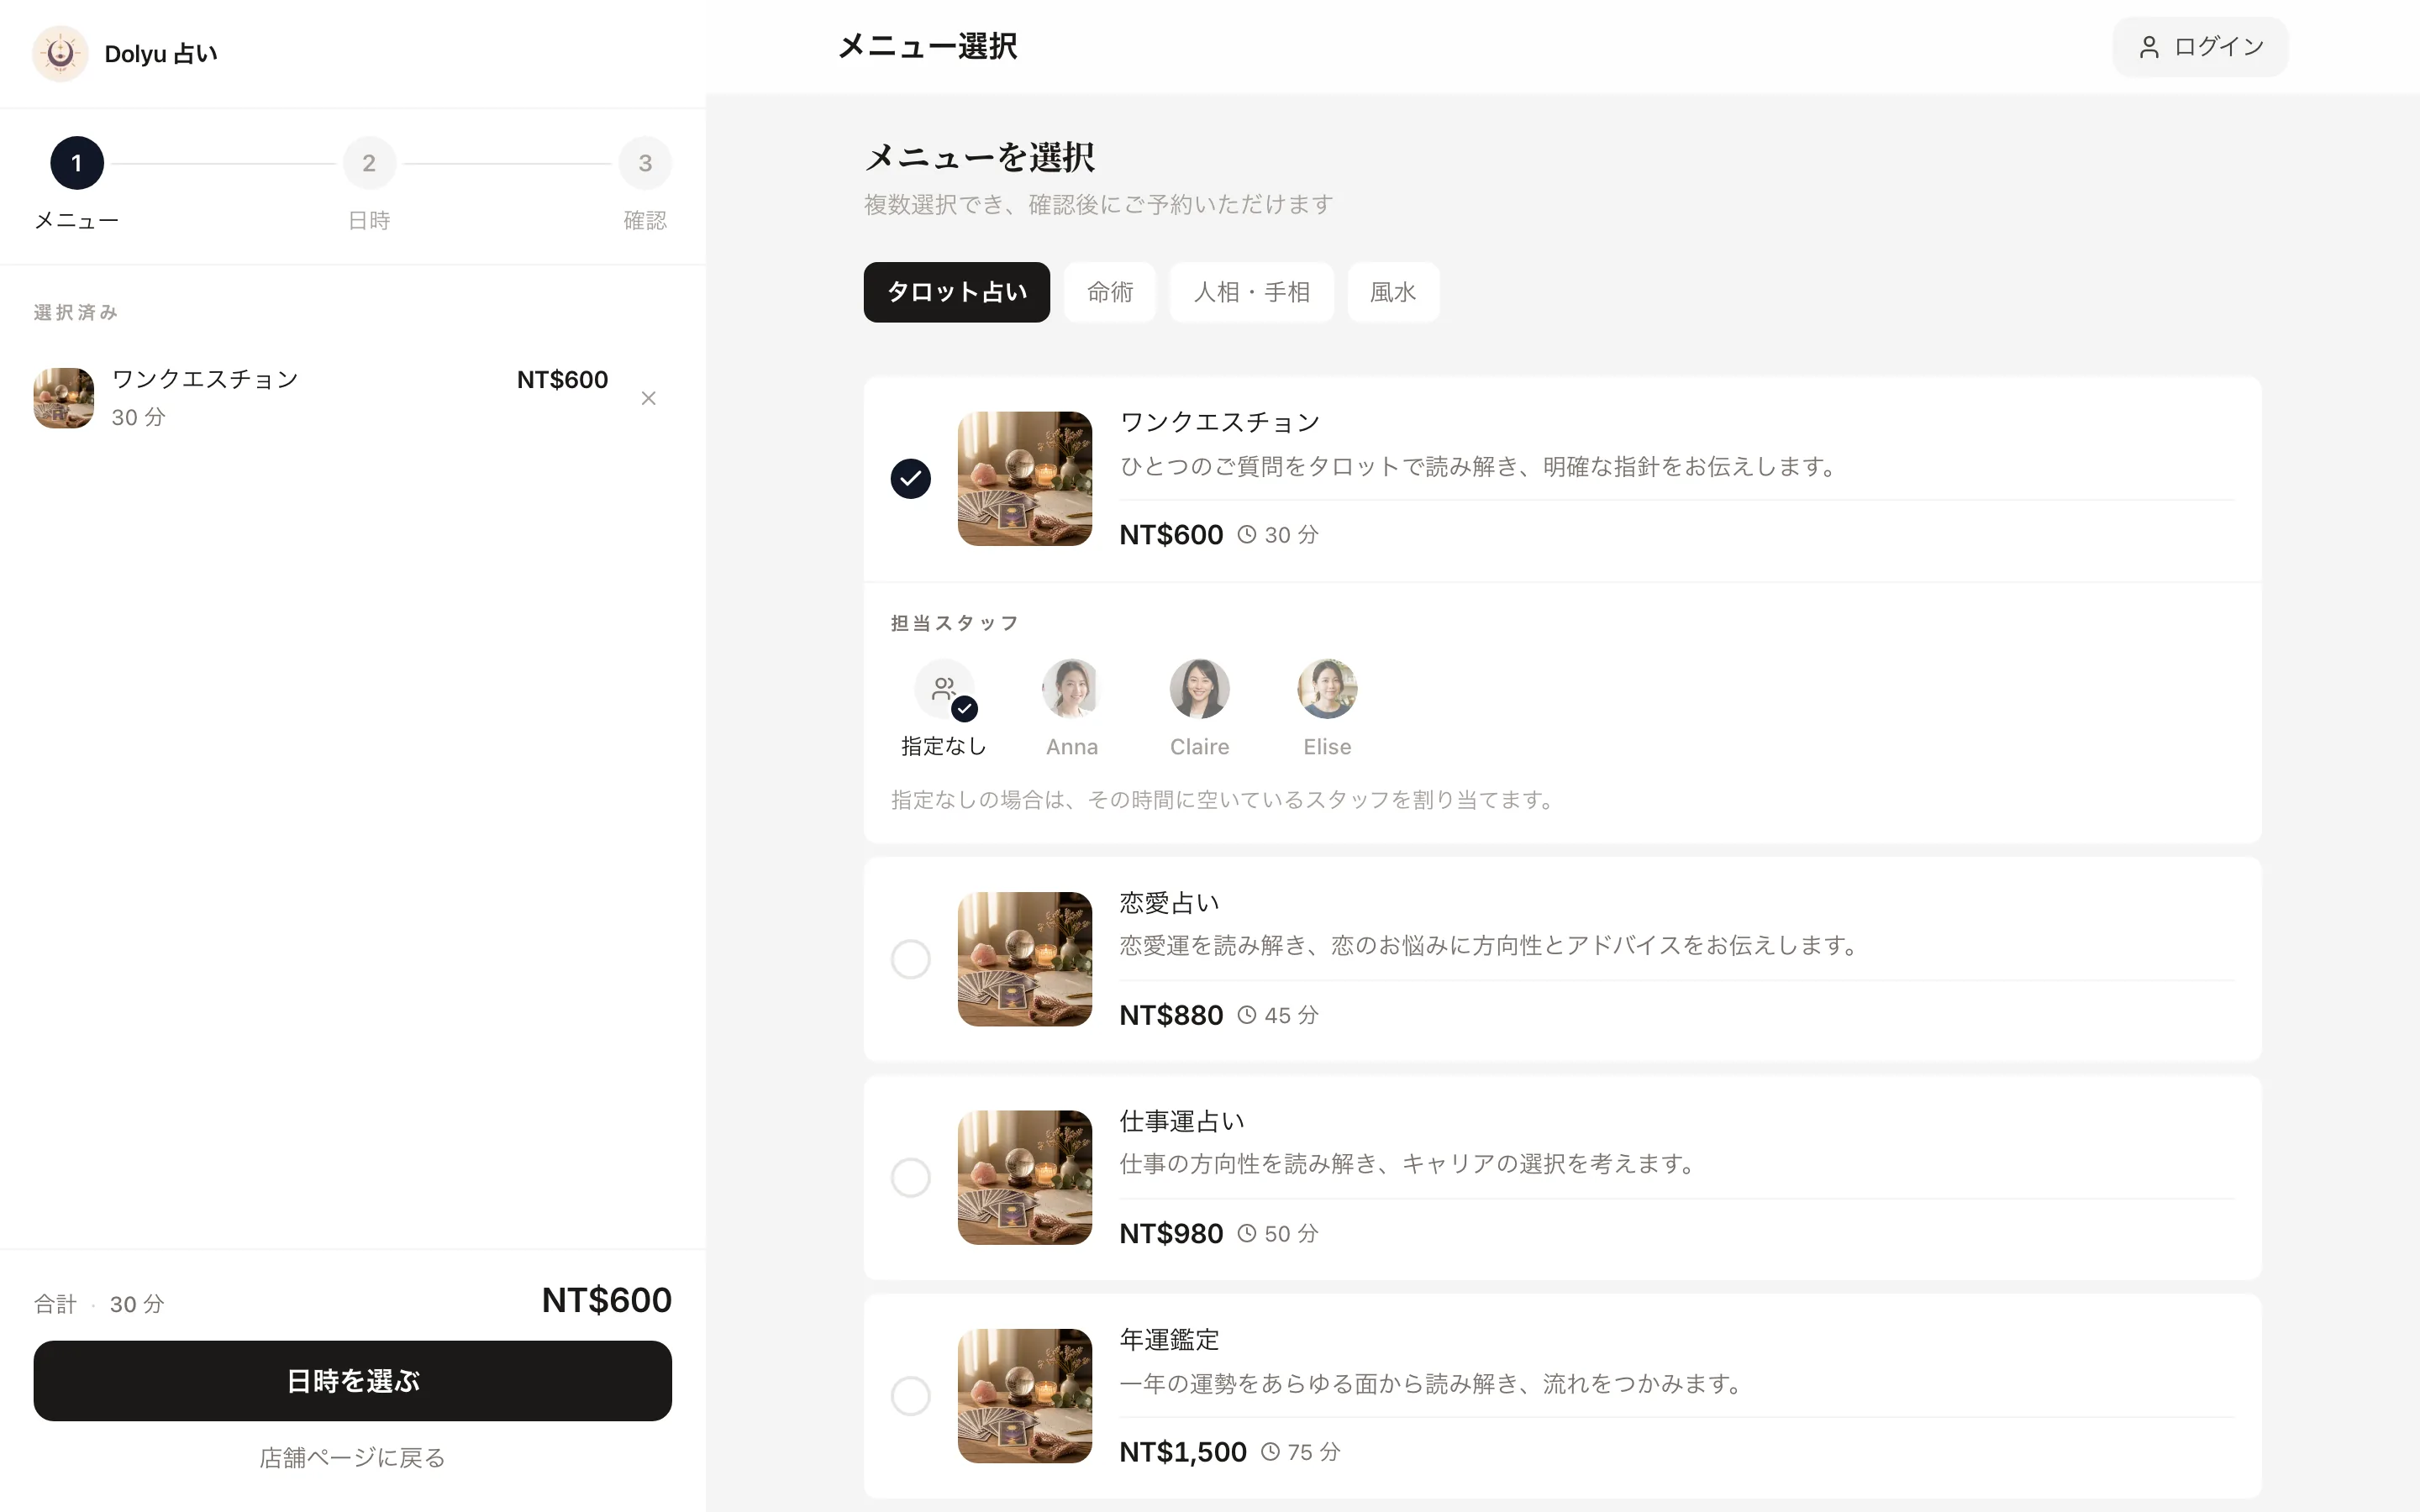Click the Anna name label
This screenshot has width=2420, height=1512.
pyautogui.click(x=1071, y=747)
